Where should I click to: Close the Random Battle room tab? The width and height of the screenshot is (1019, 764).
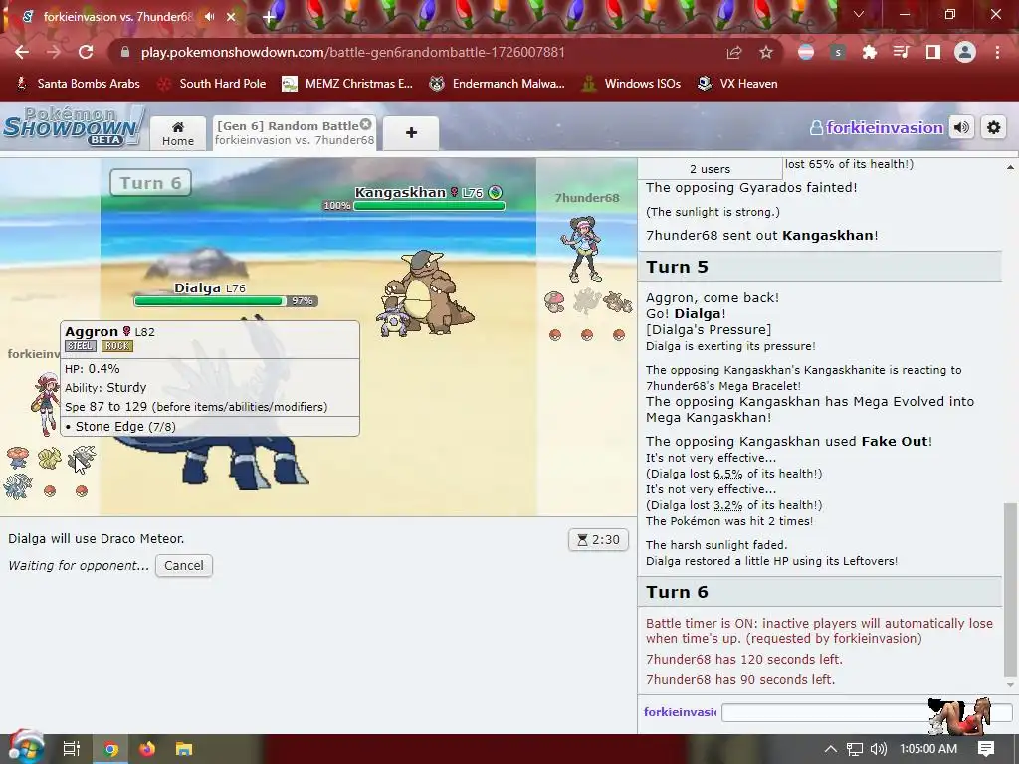coord(366,124)
